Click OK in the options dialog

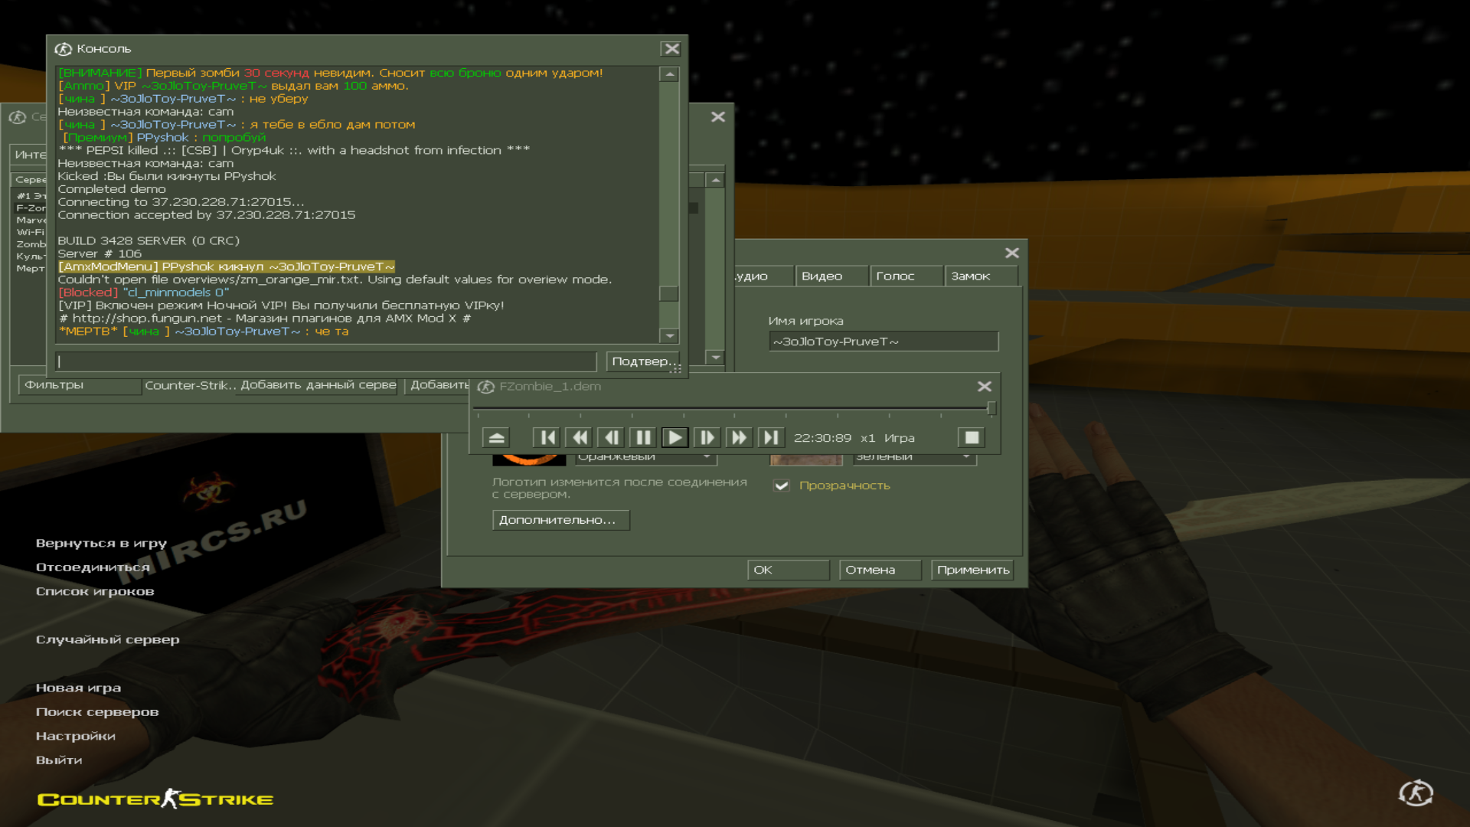click(x=788, y=570)
